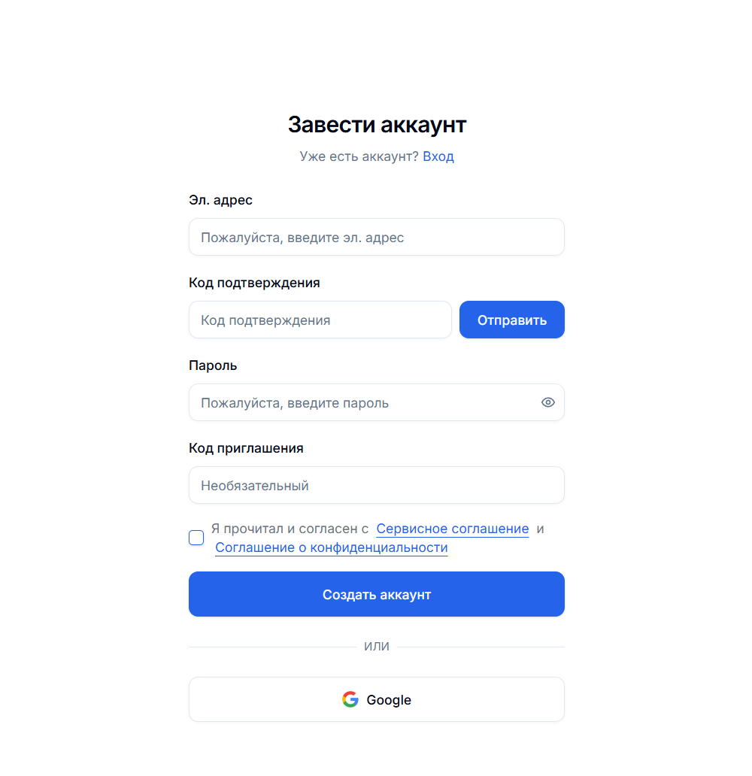
Task: Focus the Эл. адрес email input field
Action: [376, 237]
